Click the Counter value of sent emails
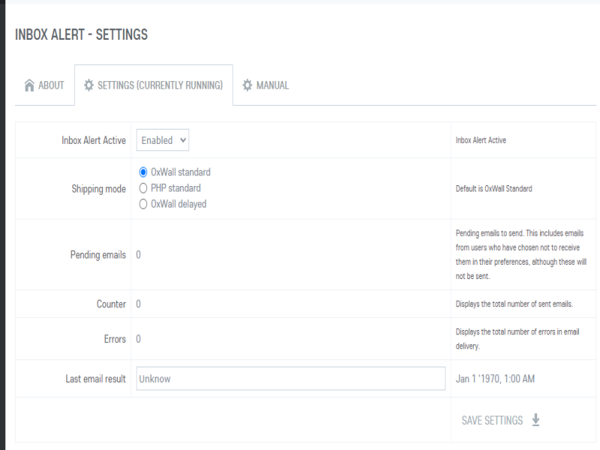Screen dimensions: 600x450 [x=139, y=304]
